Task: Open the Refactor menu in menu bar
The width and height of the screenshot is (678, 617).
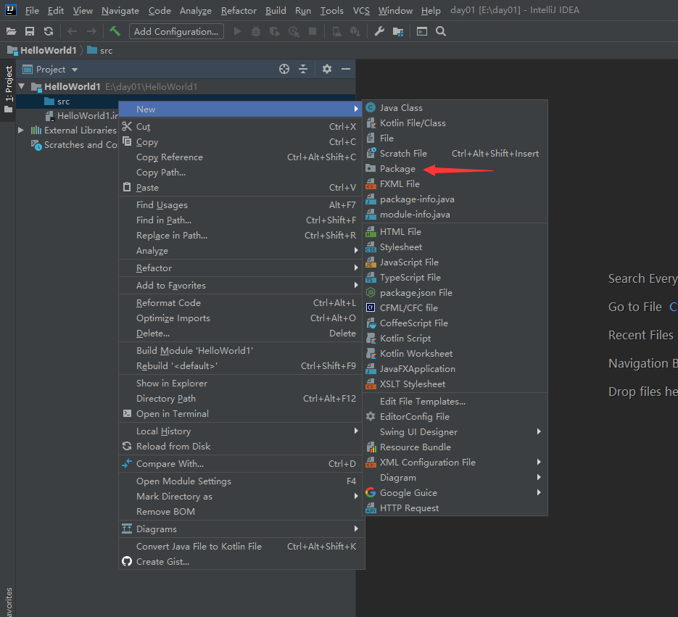Action: [239, 10]
